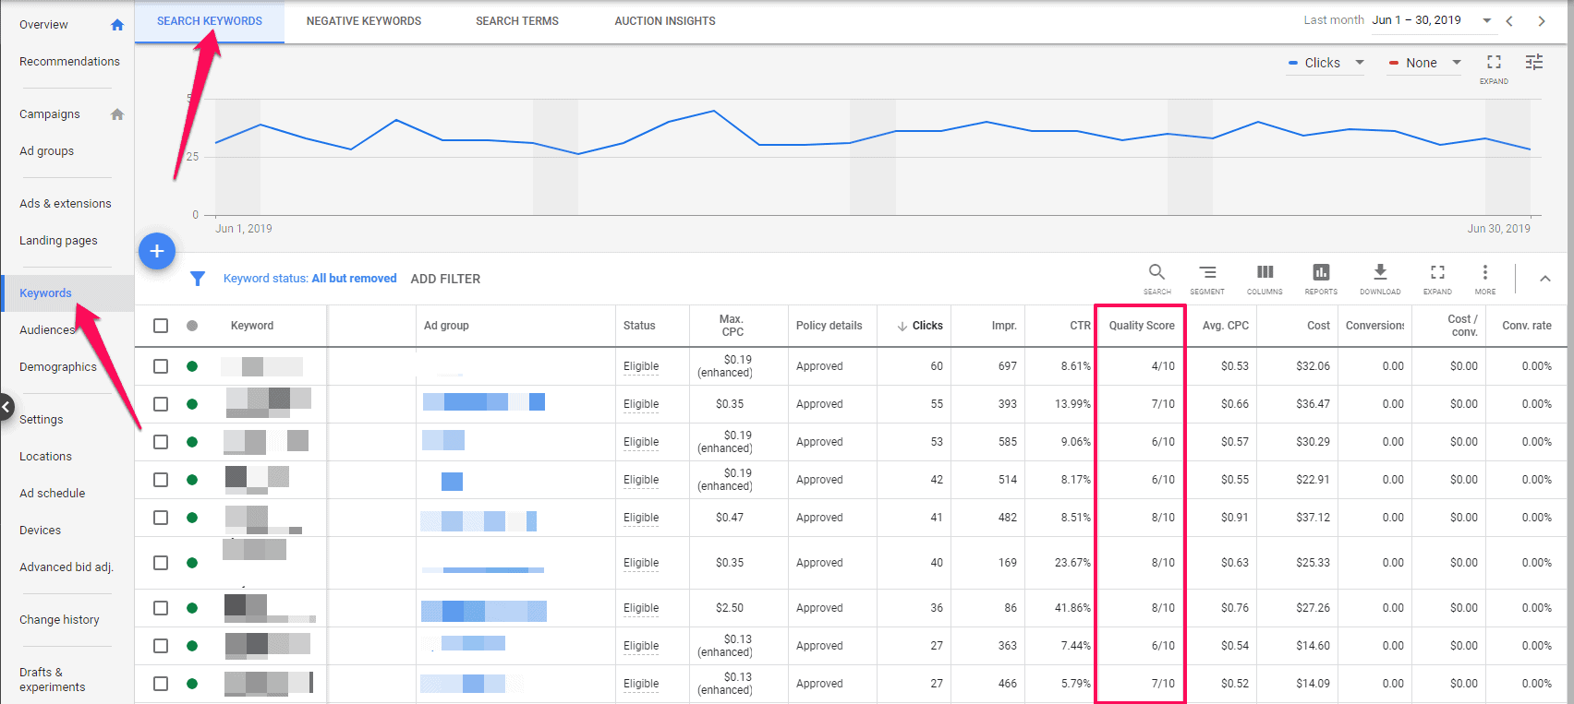Switch to Search Terms tab

tap(517, 21)
